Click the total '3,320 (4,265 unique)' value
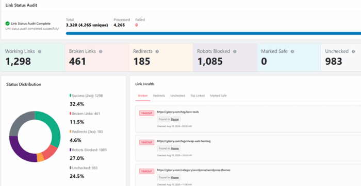This screenshot has height=186, width=361. pyautogui.click(x=87, y=25)
